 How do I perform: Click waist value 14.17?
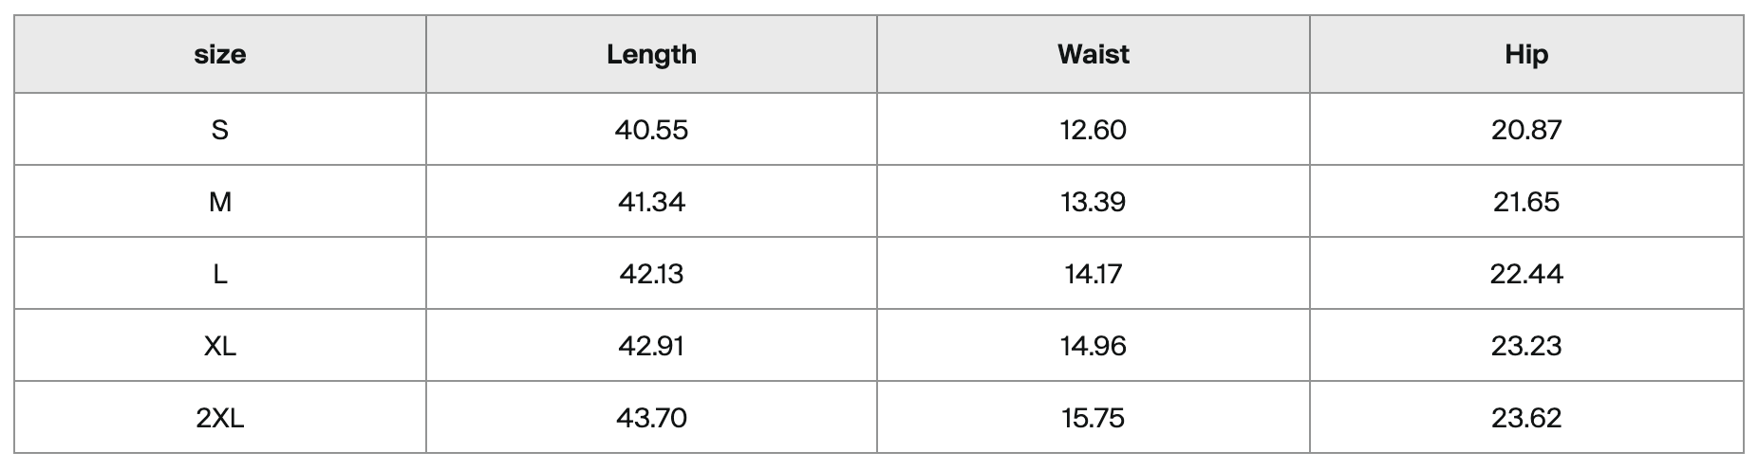pos(1093,274)
